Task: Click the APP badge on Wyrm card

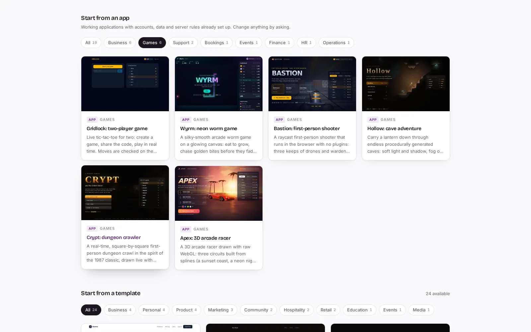Action: point(186,120)
